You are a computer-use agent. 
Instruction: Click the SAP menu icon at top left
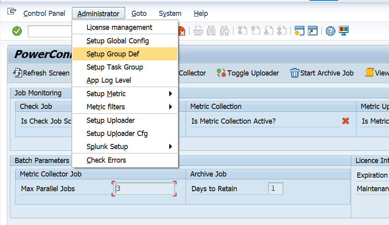tap(12, 12)
